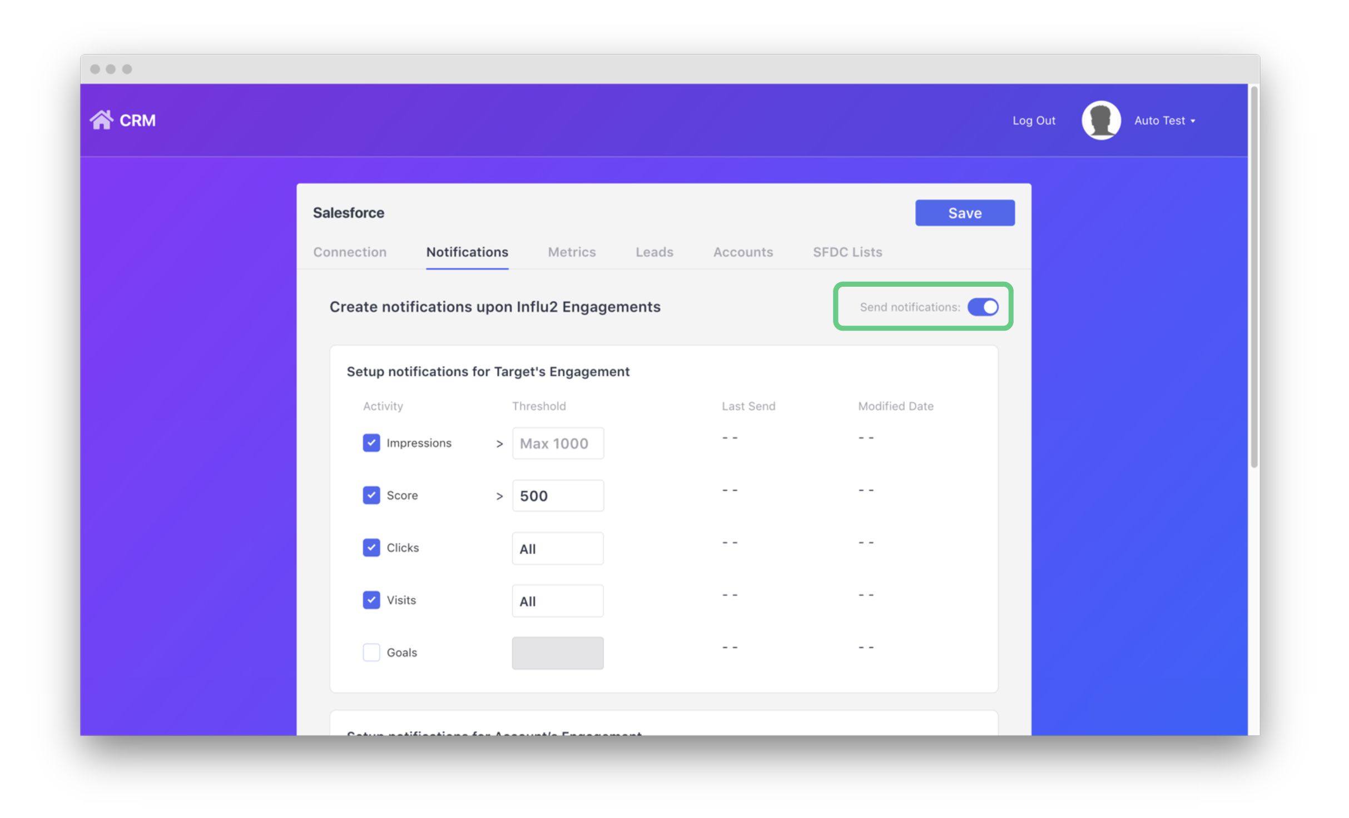Image resolution: width=1349 pixels, height=818 pixels.
Task: Disable the Send notifications toggle
Action: 982,307
